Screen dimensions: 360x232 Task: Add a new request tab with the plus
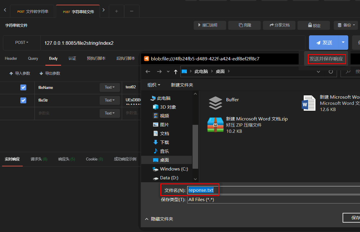(116, 11)
